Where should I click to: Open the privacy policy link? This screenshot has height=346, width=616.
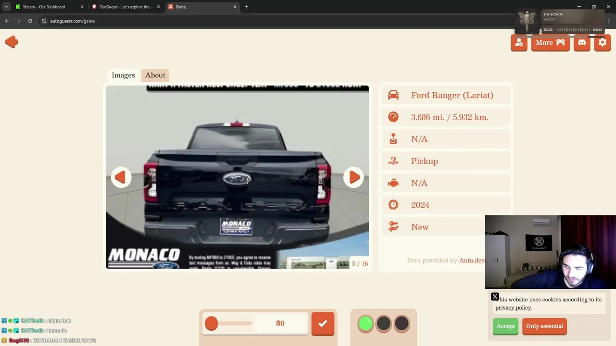[x=513, y=308]
